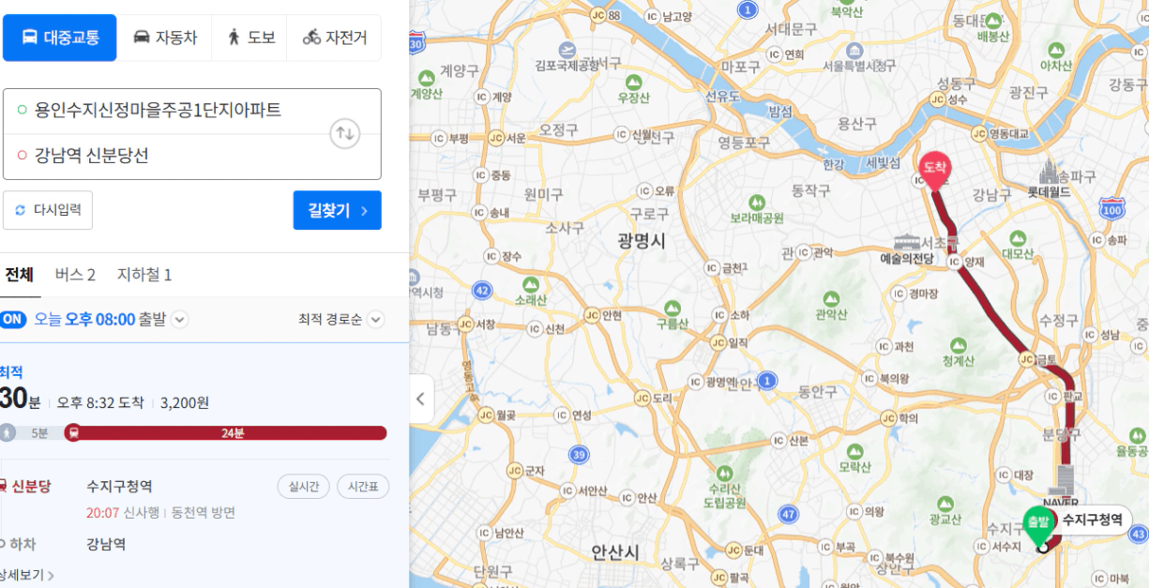Click the 모락산 mountain icon

pyautogui.click(x=854, y=452)
